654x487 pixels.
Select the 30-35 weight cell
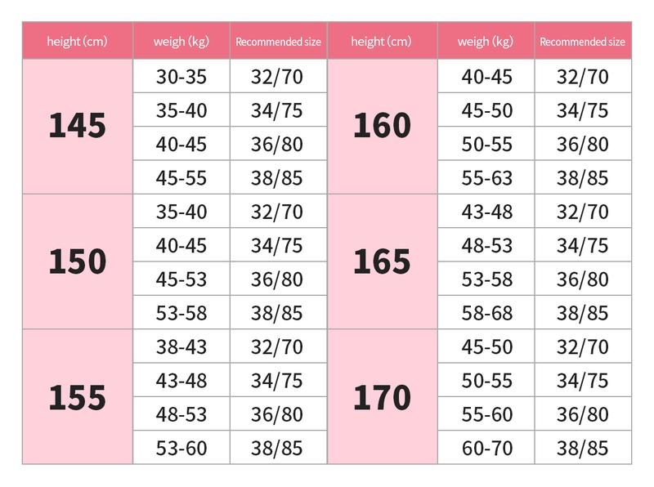tap(181, 76)
